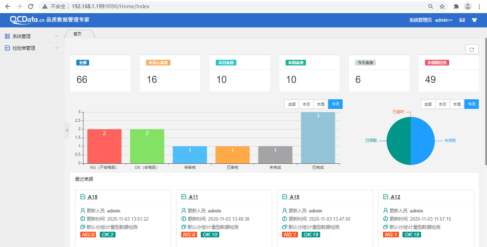The width and height of the screenshot is (487, 247).
Task: Click the browser address bar URL
Action: point(111,6)
